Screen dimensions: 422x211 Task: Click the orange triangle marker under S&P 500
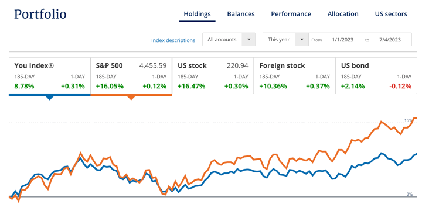tap(131, 98)
